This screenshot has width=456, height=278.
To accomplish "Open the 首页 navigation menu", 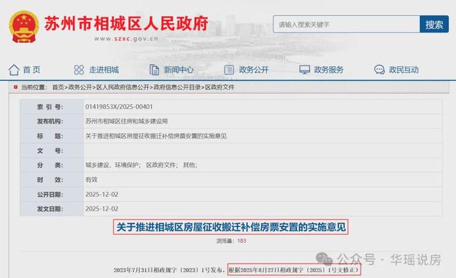I will [31, 70].
